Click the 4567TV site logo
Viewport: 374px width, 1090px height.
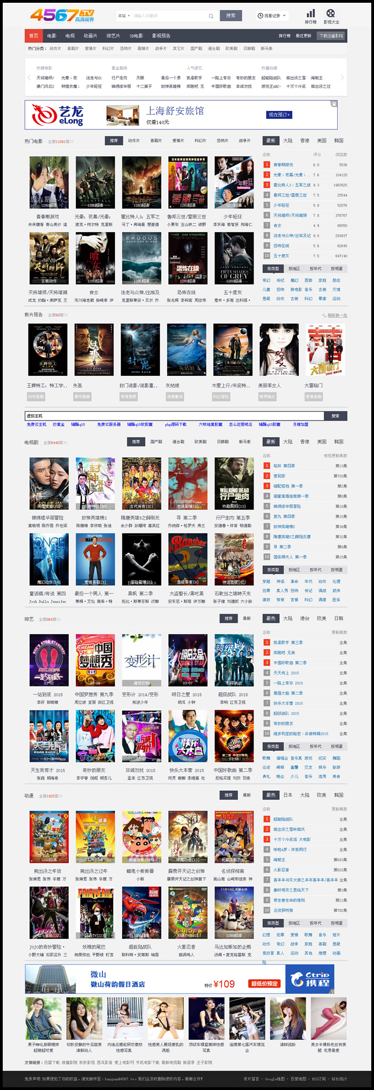click(62, 15)
